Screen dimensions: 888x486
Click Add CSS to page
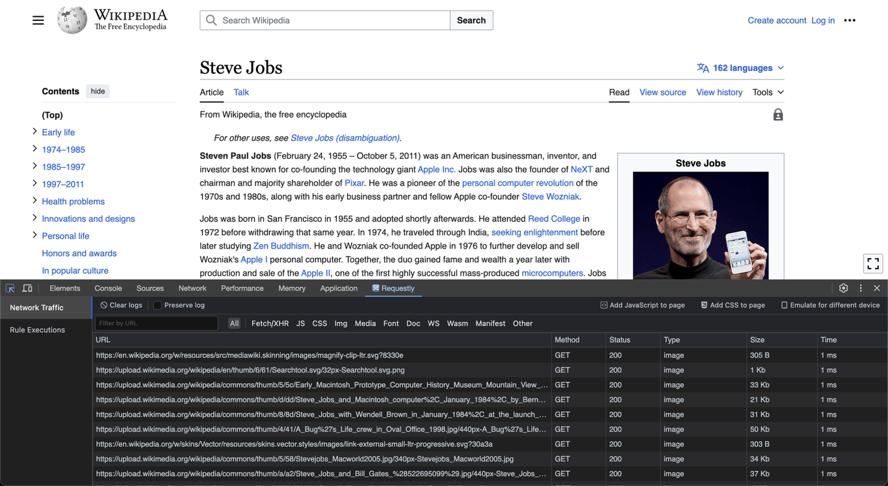click(733, 305)
